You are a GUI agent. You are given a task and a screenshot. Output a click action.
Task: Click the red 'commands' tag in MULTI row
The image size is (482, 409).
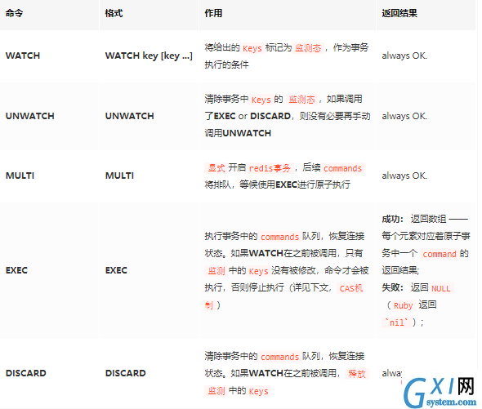(343, 168)
